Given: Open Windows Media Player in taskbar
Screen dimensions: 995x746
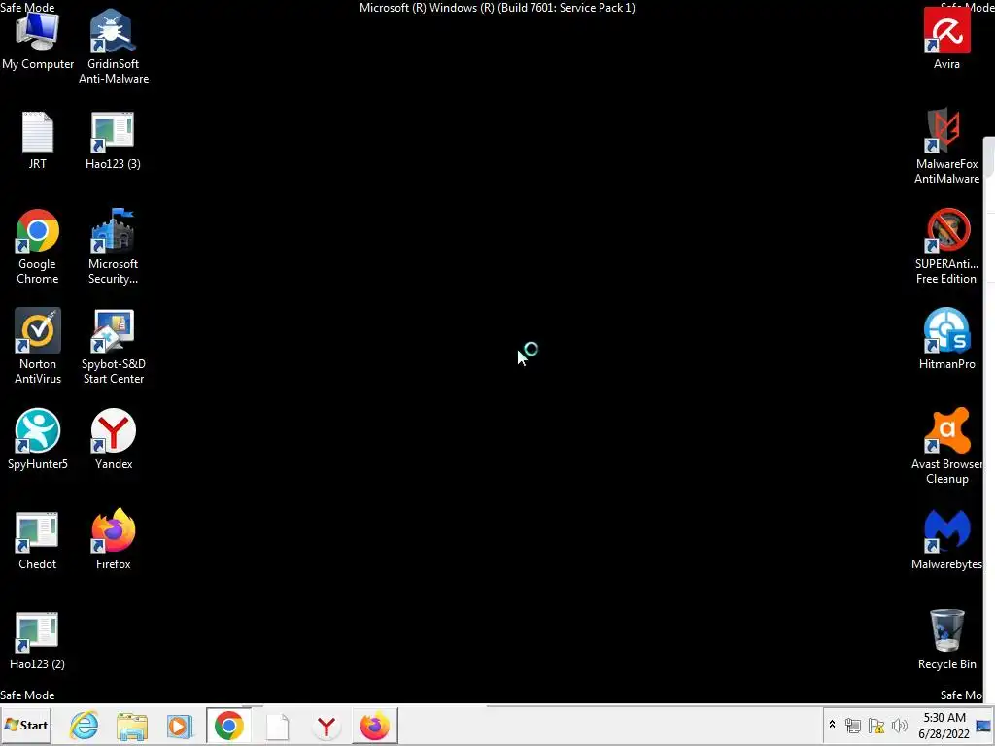Looking at the screenshot, I should coord(180,727).
